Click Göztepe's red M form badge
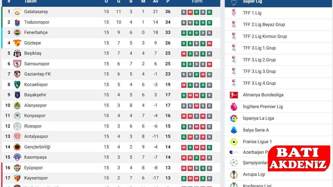Image resolution: width=333 pixels, height=187 pixels. (x=209, y=43)
